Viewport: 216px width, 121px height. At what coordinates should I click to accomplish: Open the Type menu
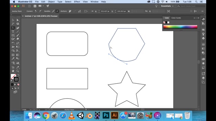(x=60, y=2)
